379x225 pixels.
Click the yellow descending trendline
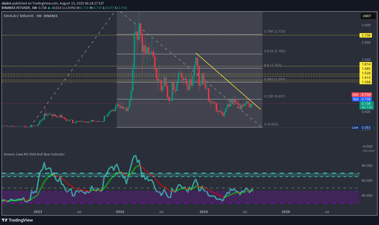(x=228, y=81)
